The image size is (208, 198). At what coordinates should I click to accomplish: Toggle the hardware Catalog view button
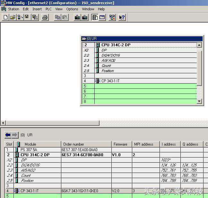tap(95, 17)
